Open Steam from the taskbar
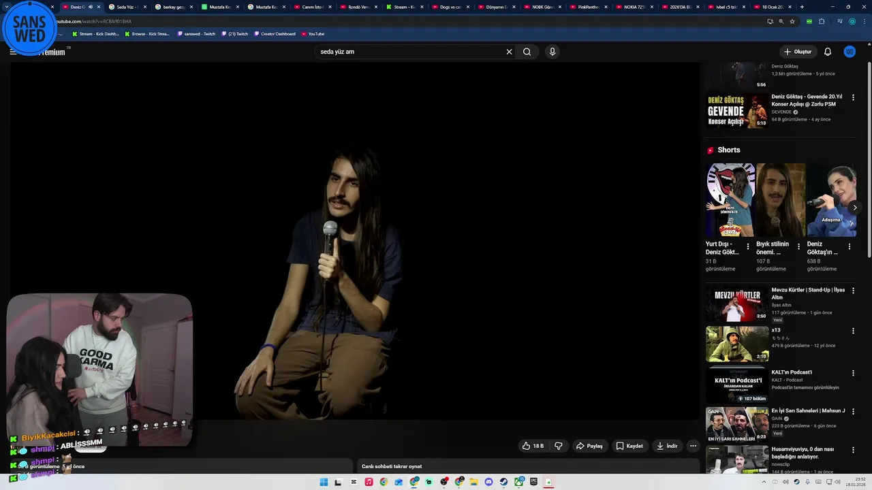 503,482
